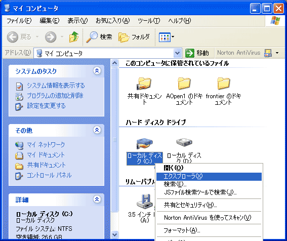The width and height of the screenshot is (287, 241).
Task: Choose Norton AntiVirus を使ってスキャン(V)
Action: [209, 218]
